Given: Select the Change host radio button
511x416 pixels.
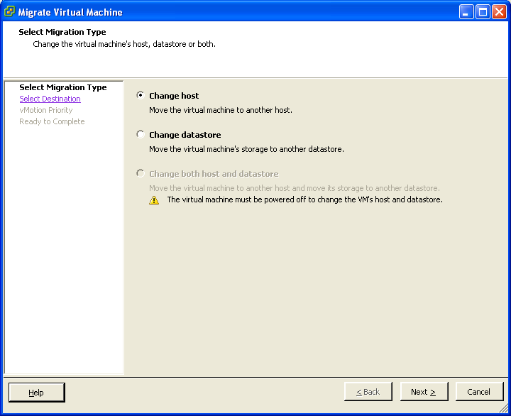Looking at the screenshot, I should point(141,95).
